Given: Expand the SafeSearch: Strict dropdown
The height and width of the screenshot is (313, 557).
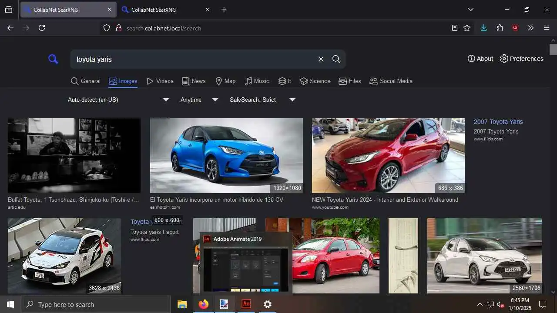Looking at the screenshot, I should point(262,100).
